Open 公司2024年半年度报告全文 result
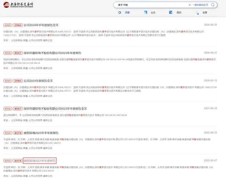Image resolution: width=226 pixels, height=179 pixels. tap(41, 25)
